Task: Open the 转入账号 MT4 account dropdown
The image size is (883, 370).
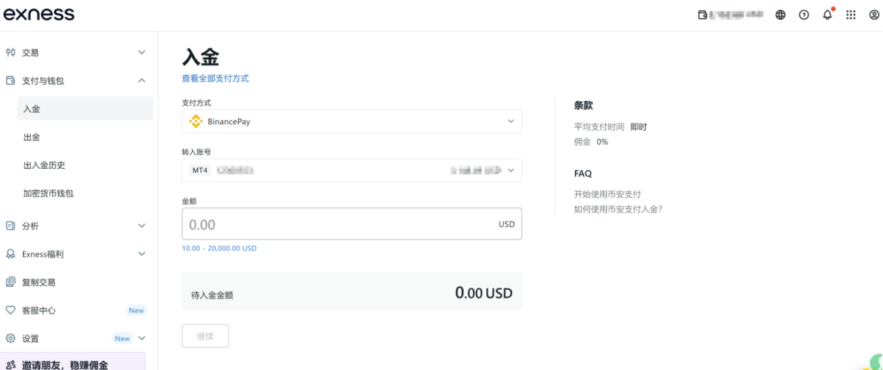Action: click(352, 171)
